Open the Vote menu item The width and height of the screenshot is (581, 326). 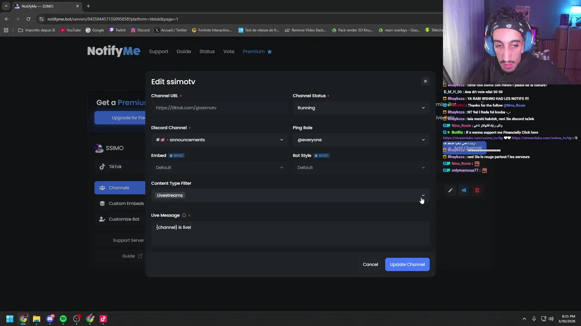pyautogui.click(x=229, y=52)
